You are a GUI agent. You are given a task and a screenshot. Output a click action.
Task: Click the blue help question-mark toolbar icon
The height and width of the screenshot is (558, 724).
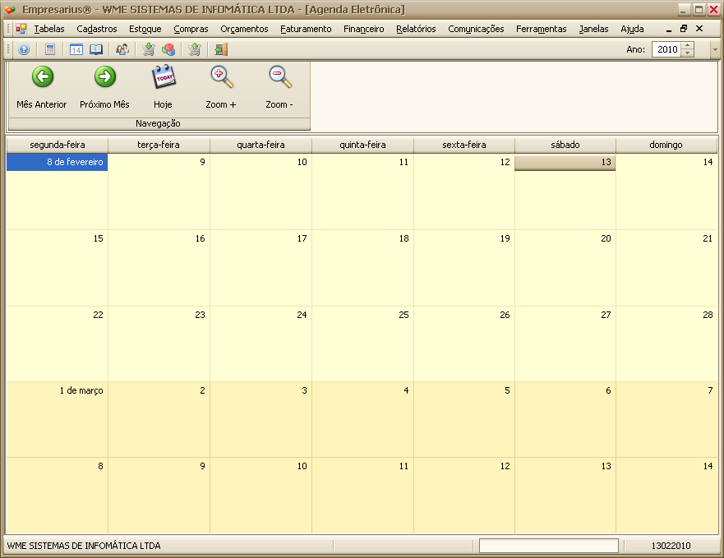coord(24,49)
